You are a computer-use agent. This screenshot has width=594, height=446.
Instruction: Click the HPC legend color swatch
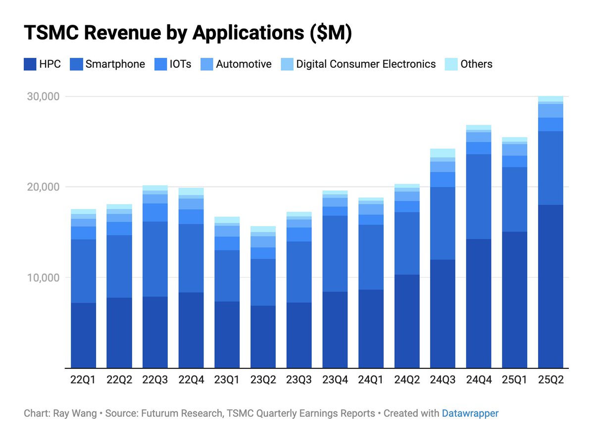click(30, 64)
